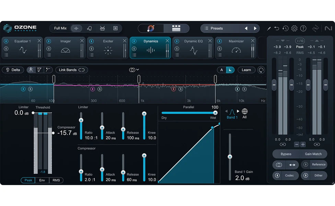
Task: Open the settings gear icon
Action: (x=294, y=28)
